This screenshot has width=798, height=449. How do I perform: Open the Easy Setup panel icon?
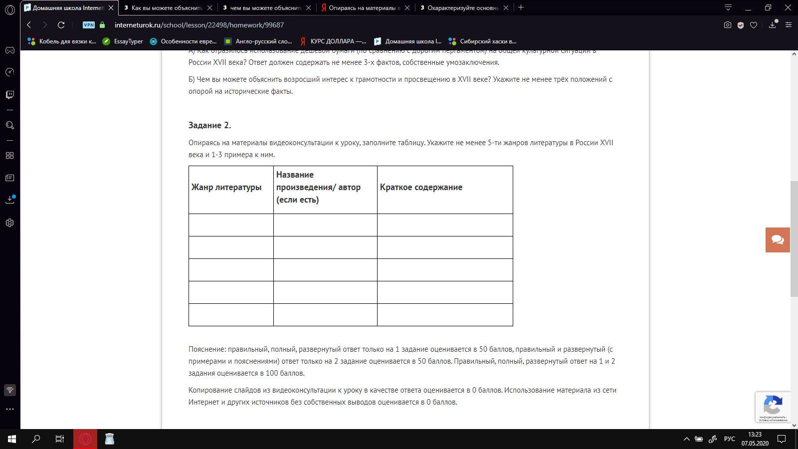[x=789, y=25]
